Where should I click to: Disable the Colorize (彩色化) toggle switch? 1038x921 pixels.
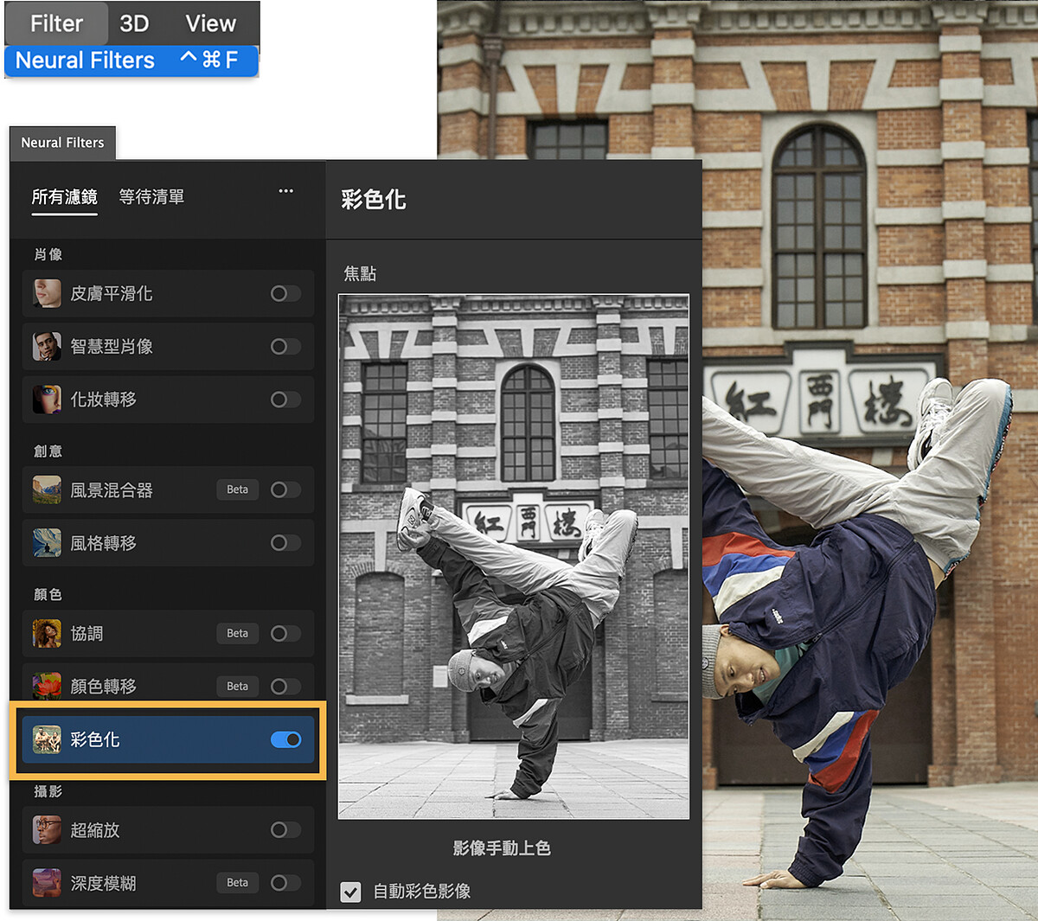tap(285, 739)
